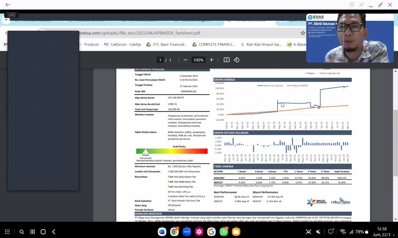Click the LIVE indicator badge
This screenshot has height=238, width=398.
[x=12, y=15]
